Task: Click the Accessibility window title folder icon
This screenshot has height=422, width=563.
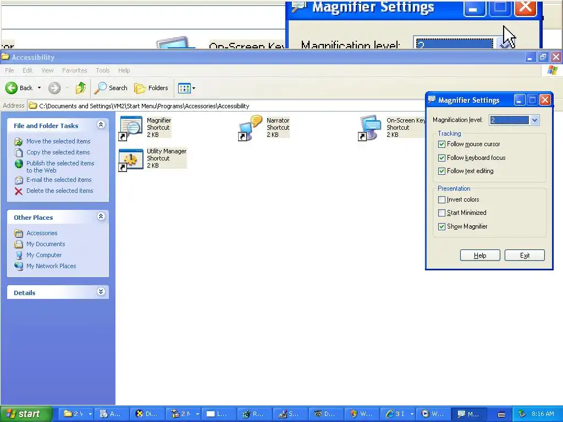Action: pyautogui.click(x=5, y=57)
